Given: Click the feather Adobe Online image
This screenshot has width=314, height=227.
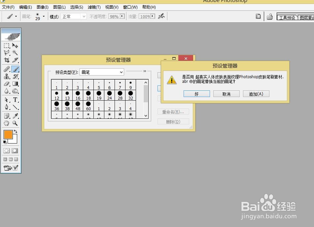Looking at the screenshot, I should click(x=11, y=35).
